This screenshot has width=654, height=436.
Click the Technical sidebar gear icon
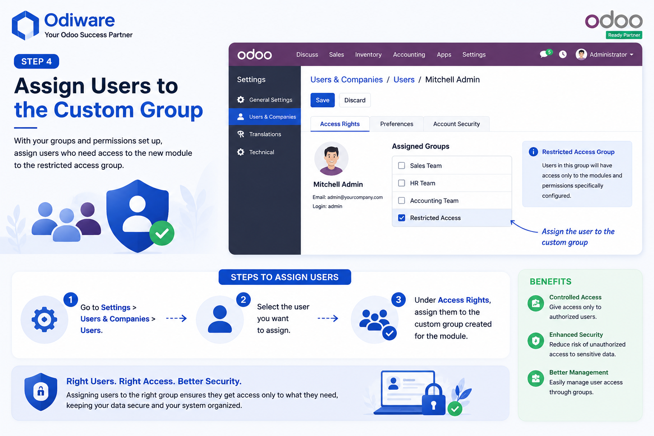coord(241,152)
